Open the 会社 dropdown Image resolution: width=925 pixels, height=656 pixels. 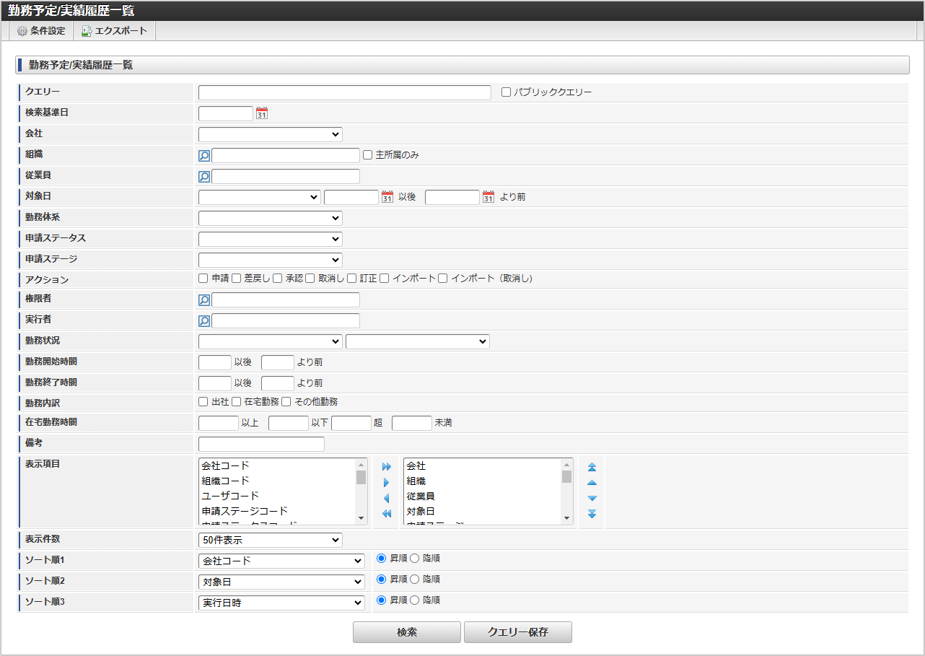point(270,134)
